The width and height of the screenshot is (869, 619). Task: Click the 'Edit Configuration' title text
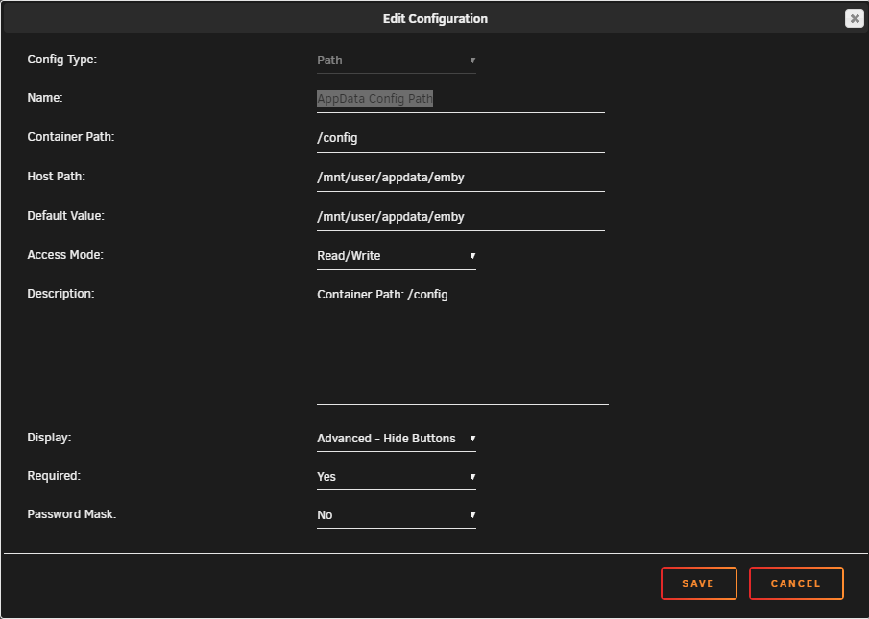tap(435, 19)
